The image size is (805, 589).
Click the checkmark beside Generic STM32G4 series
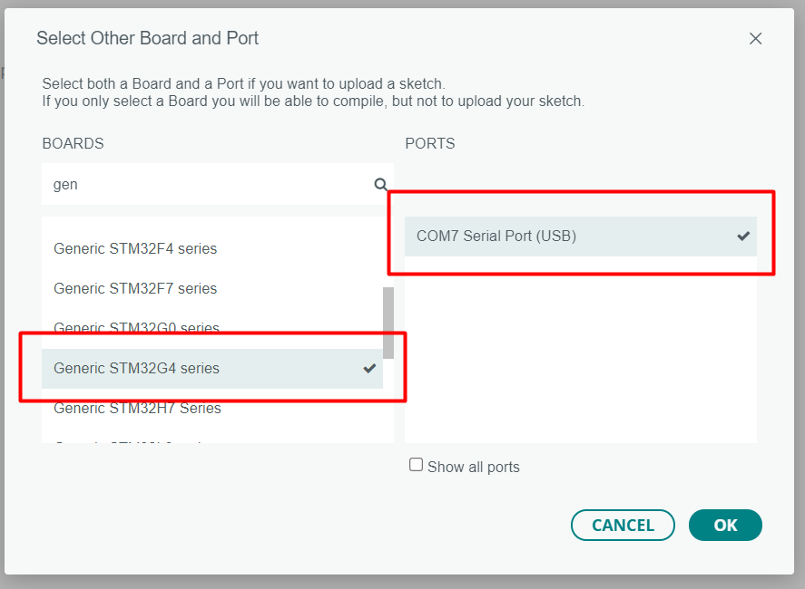[x=369, y=368]
